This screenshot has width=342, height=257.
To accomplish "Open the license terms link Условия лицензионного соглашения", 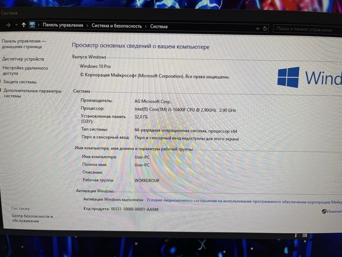I will point(244,201).
